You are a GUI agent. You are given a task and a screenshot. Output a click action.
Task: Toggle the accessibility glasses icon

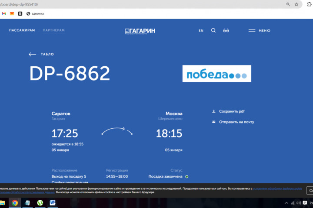click(x=226, y=31)
